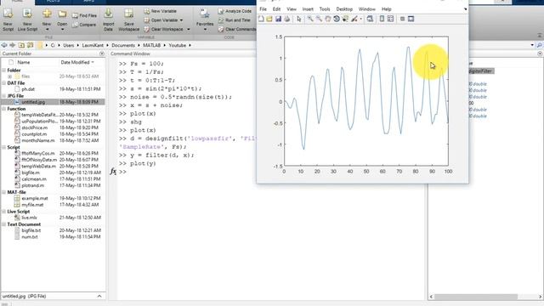Click the Show Plot Tools icon
This screenshot has height=306, width=544.
coord(411,19)
